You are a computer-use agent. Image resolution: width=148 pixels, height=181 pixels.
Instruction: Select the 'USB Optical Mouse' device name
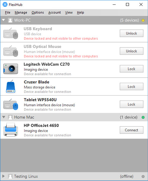pyautogui.click(x=43, y=47)
